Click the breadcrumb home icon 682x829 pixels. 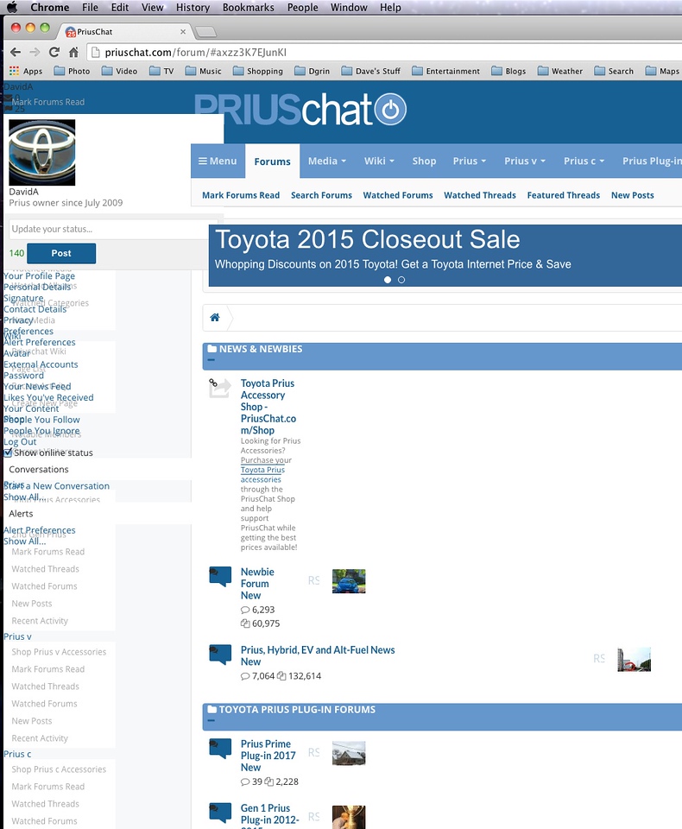[x=215, y=317]
